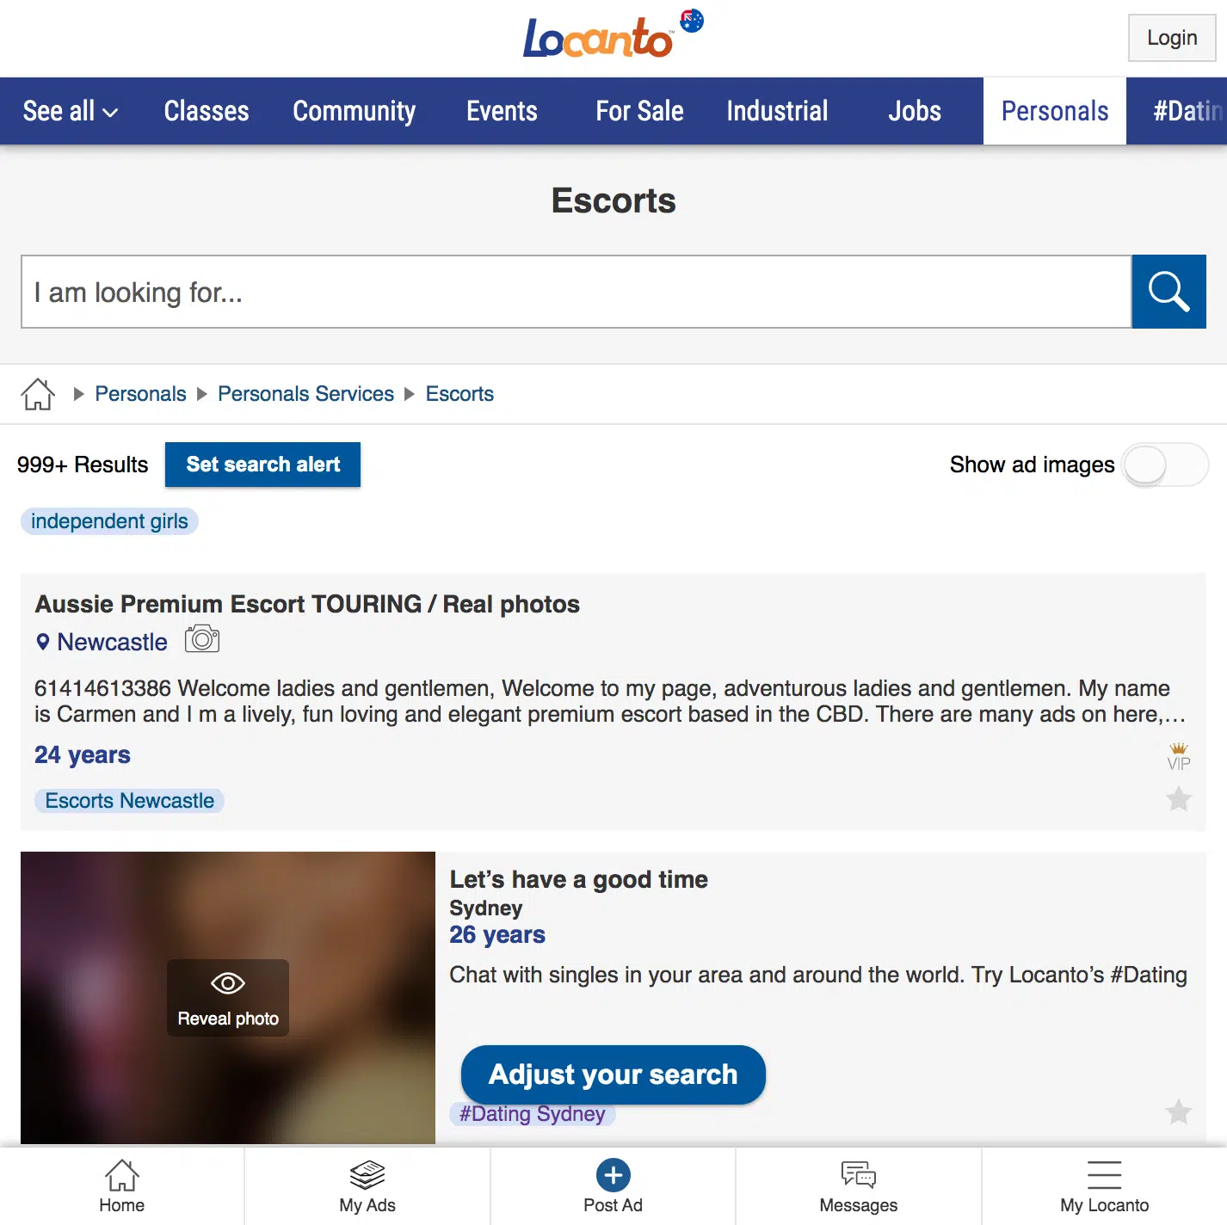
Task: Open My Ads in bottom navigation
Action: click(367, 1186)
